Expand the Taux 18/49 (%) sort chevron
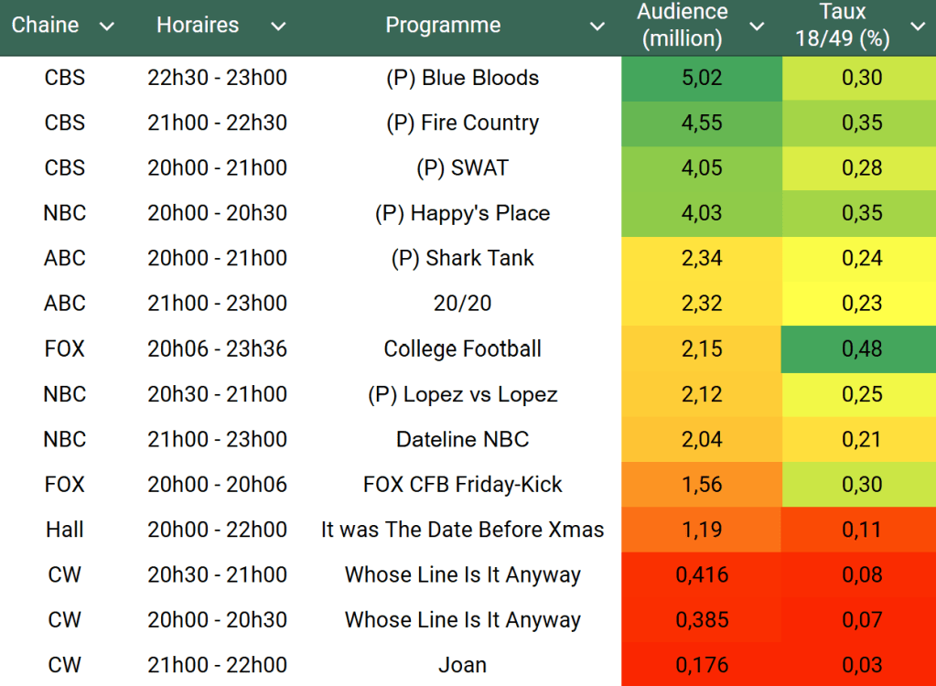 pos(918,27)
